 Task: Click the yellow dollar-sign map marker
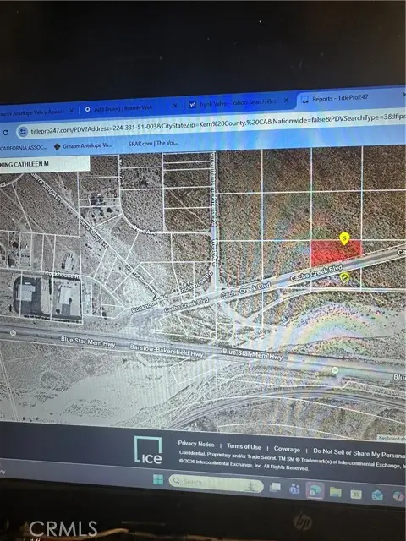click(344, 238)
